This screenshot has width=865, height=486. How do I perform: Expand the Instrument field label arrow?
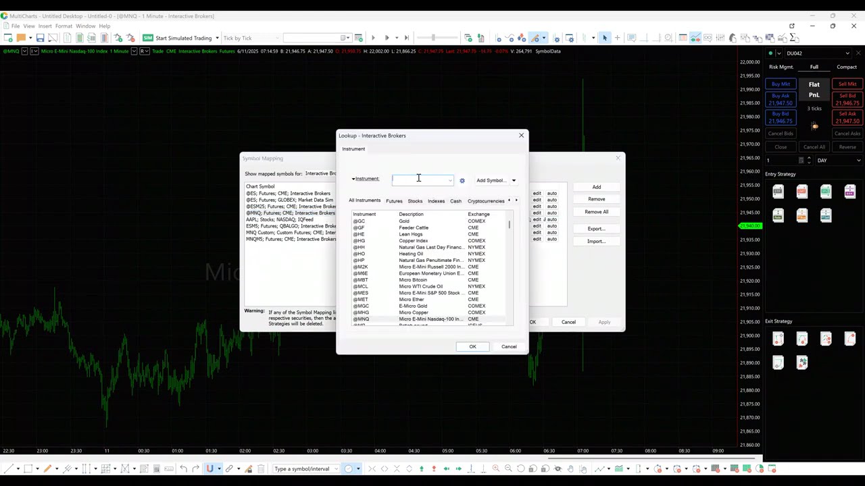[x=353, y=179]
